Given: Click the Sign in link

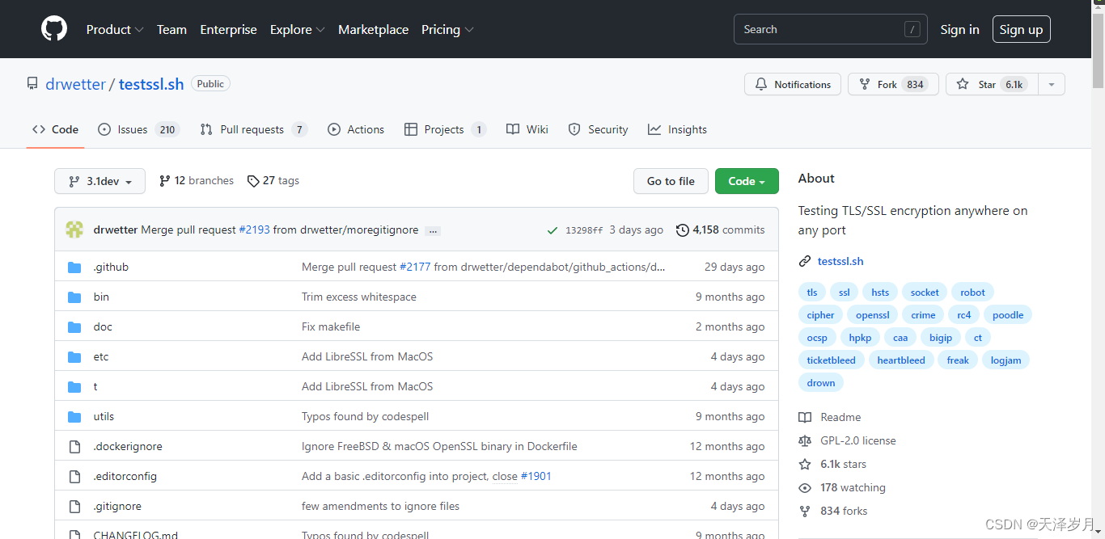Looking at the screenshot, I should [x=959, y=29].
